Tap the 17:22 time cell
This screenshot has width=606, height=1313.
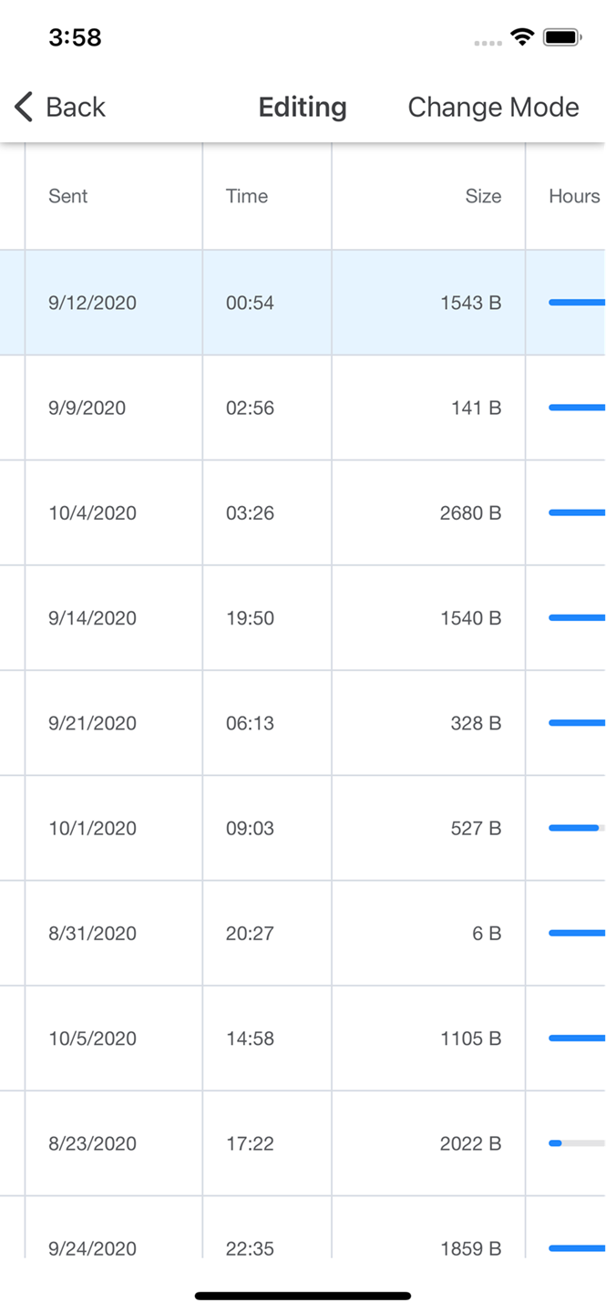click(250, 1143)
